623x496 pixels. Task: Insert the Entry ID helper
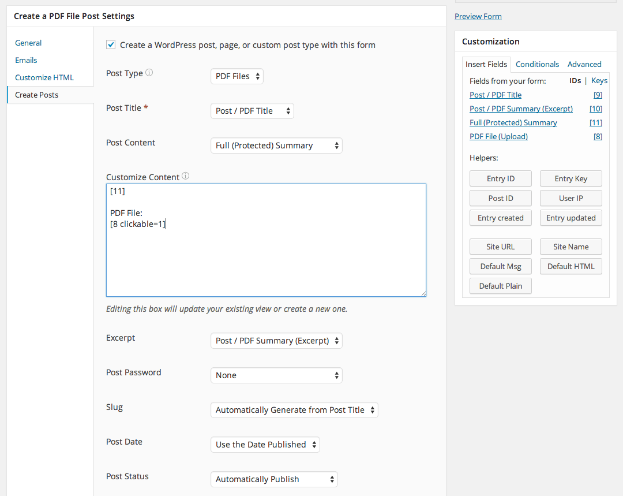(500, 178)
